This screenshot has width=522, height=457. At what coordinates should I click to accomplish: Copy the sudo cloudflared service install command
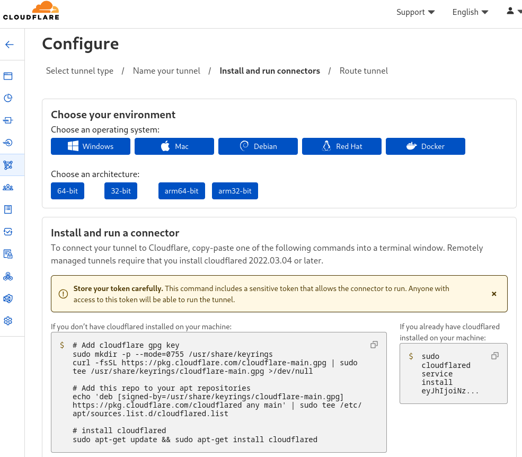[x=494, y=356]
